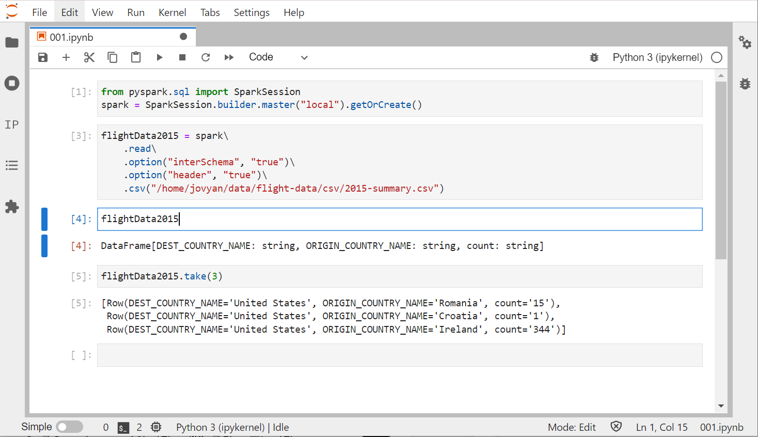Click the kernel chip icon in the status bar
The height and width of the screenshot is (437, 758).
tap(156, 427)
